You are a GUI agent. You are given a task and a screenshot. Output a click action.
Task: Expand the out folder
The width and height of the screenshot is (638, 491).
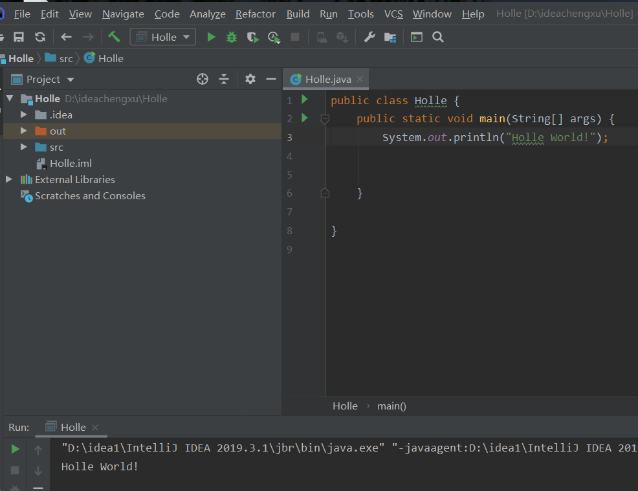pos(23,131)
